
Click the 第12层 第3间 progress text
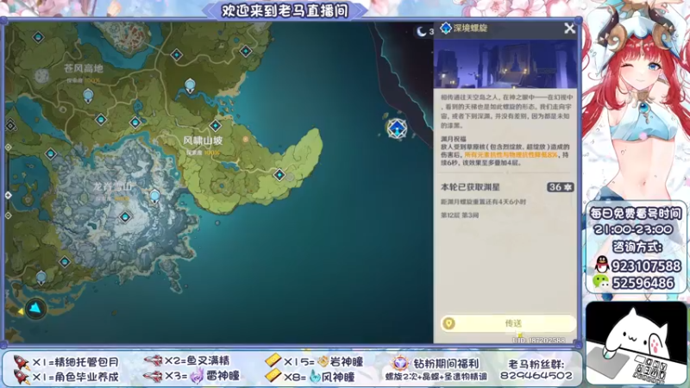click(460, 215)
